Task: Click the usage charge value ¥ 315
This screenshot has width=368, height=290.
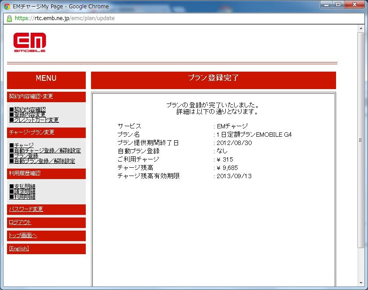Action: click(225, 159)
